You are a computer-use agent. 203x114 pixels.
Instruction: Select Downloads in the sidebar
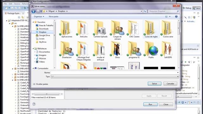pyautogui.click(x=44, y=29)
